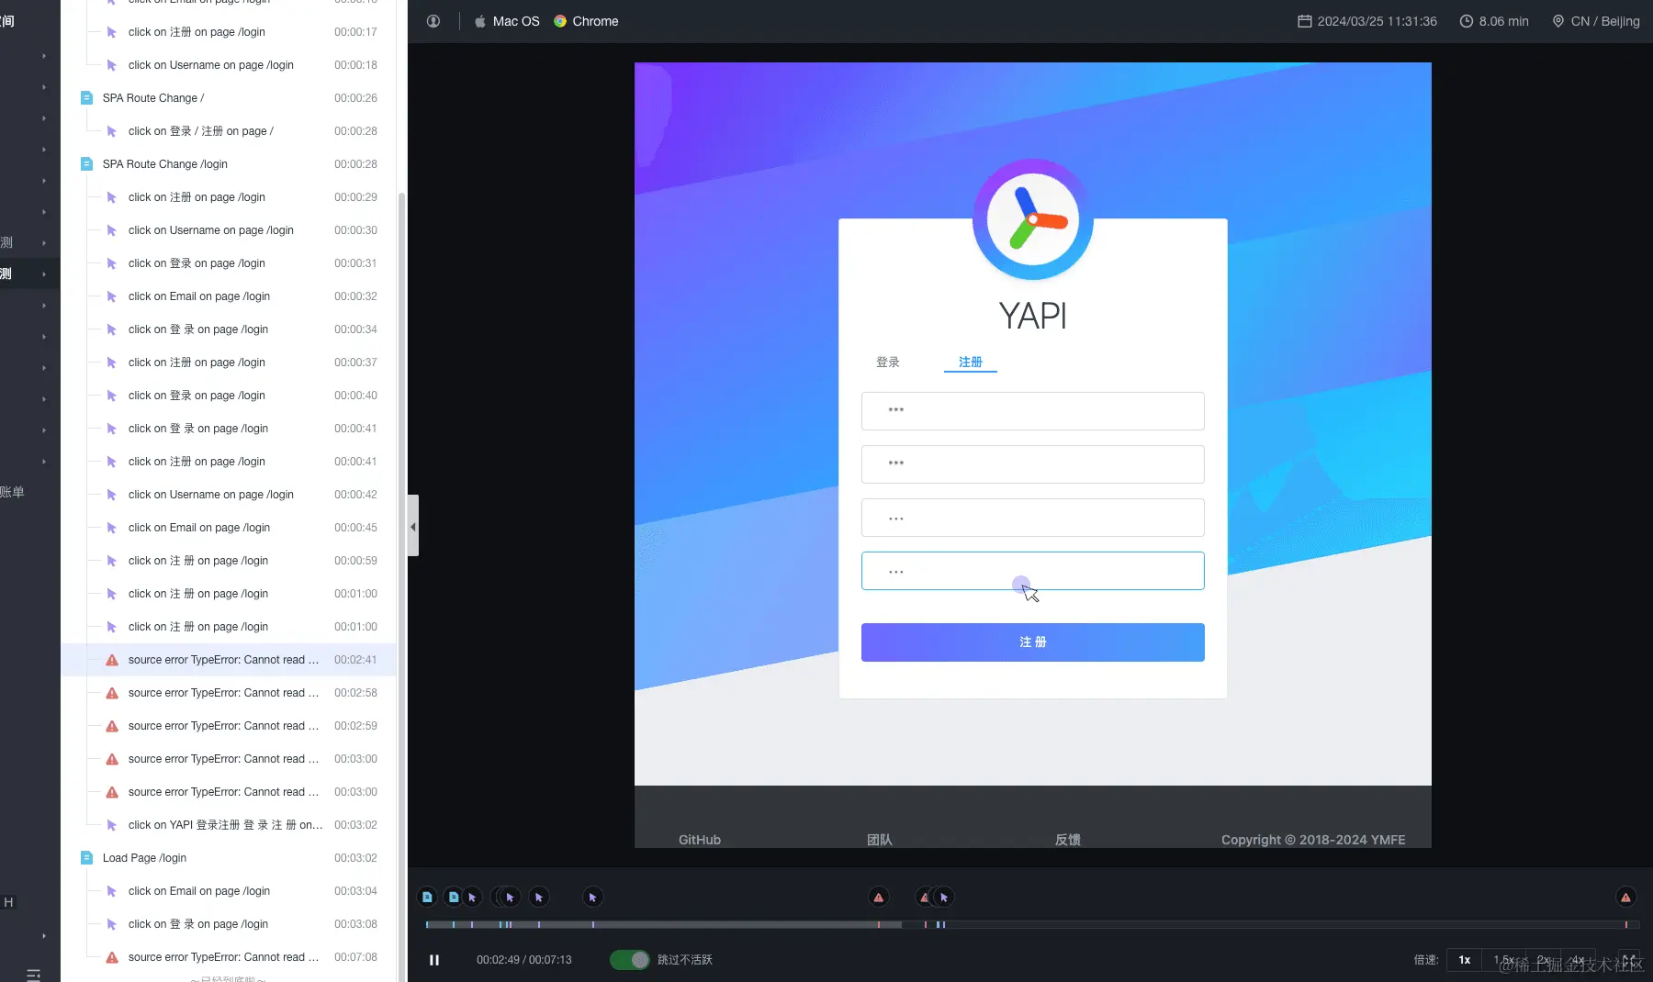Set playback speed to 4x
Viewport: 1653px width, 982px height.
click(1578, 960)
